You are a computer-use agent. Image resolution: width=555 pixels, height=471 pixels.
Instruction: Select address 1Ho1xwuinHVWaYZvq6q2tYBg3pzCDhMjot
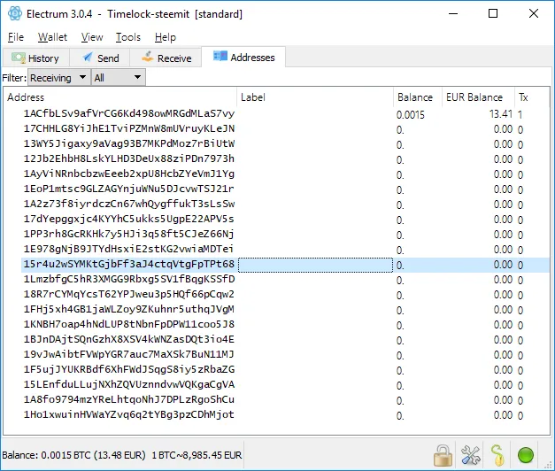[129, 414]
